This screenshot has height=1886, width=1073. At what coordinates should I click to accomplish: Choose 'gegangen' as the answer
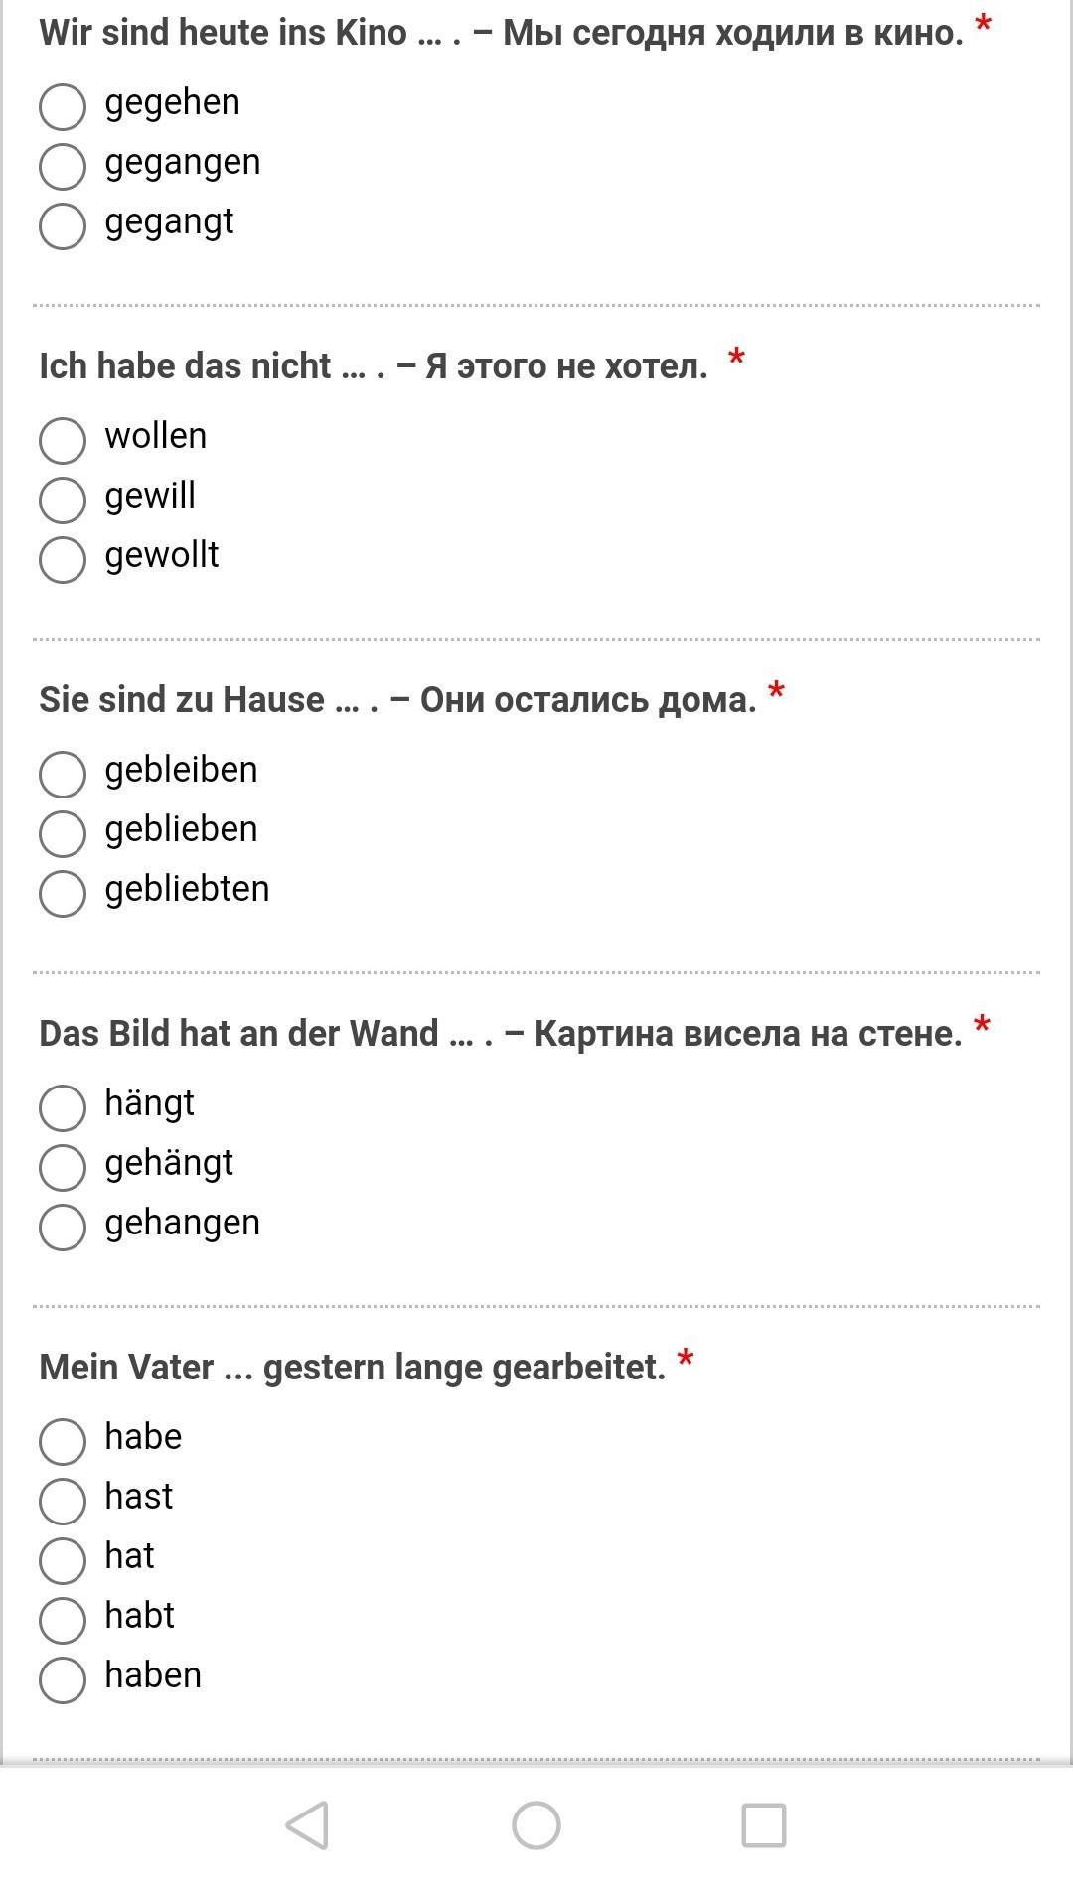62,166
